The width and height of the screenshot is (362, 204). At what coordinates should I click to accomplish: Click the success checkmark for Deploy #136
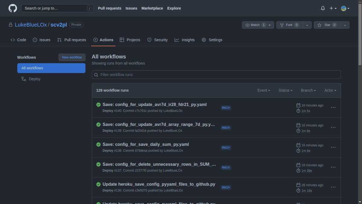coord(98,184)
